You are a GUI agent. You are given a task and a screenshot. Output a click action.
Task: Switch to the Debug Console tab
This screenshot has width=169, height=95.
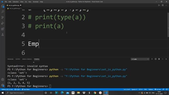pyautogui.click(x=27, y=59)
